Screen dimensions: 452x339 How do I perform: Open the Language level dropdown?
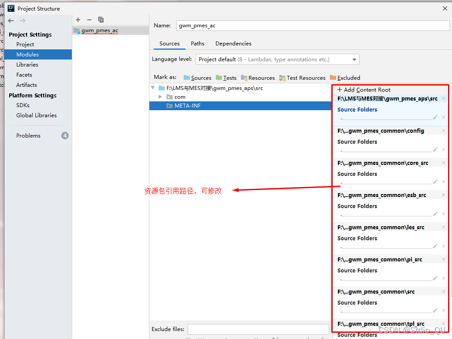277,60
